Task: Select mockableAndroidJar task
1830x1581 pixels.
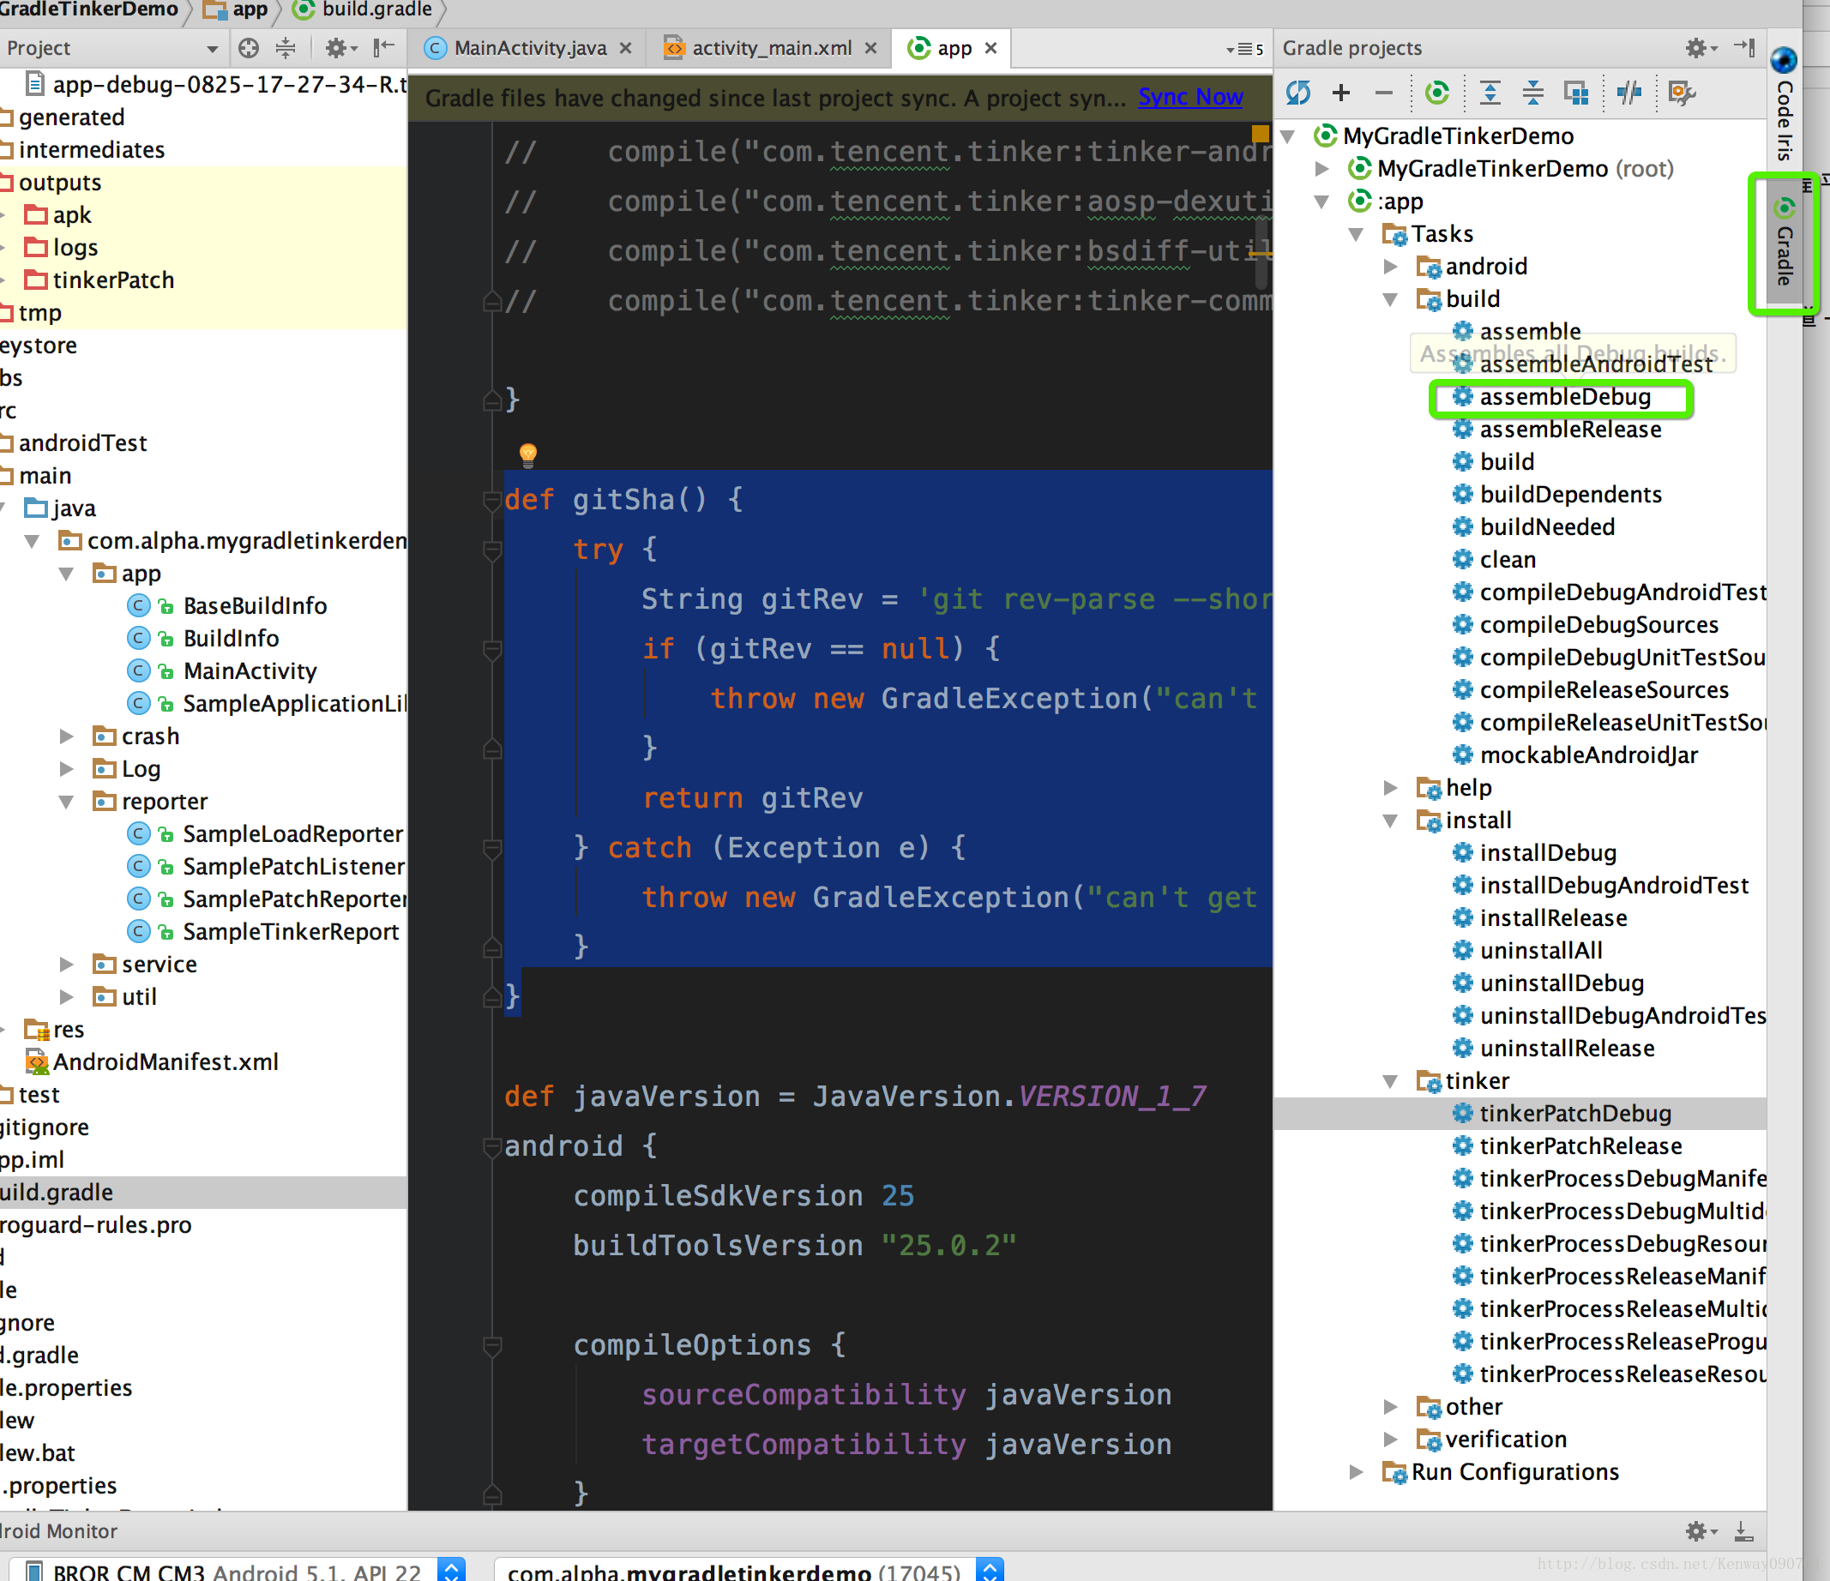Action: pos(1588,755)
